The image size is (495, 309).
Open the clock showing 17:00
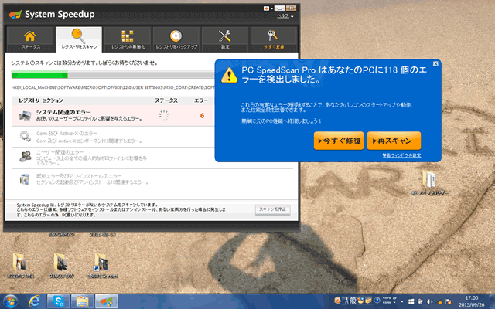click(x=472, y=301)
